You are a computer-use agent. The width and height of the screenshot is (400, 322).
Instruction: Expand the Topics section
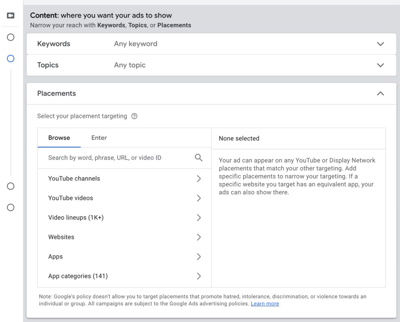(380, 65)
